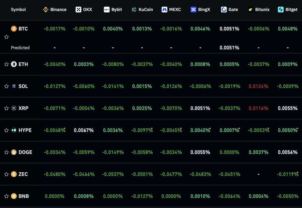Viewport: 302px width, 208px height.
Task: Open the ETH symbol link
Action: click(x=23, y=64)
